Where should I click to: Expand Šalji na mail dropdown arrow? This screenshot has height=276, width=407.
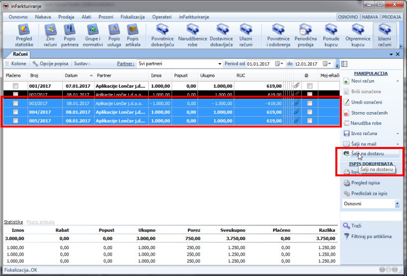point(398,144)
